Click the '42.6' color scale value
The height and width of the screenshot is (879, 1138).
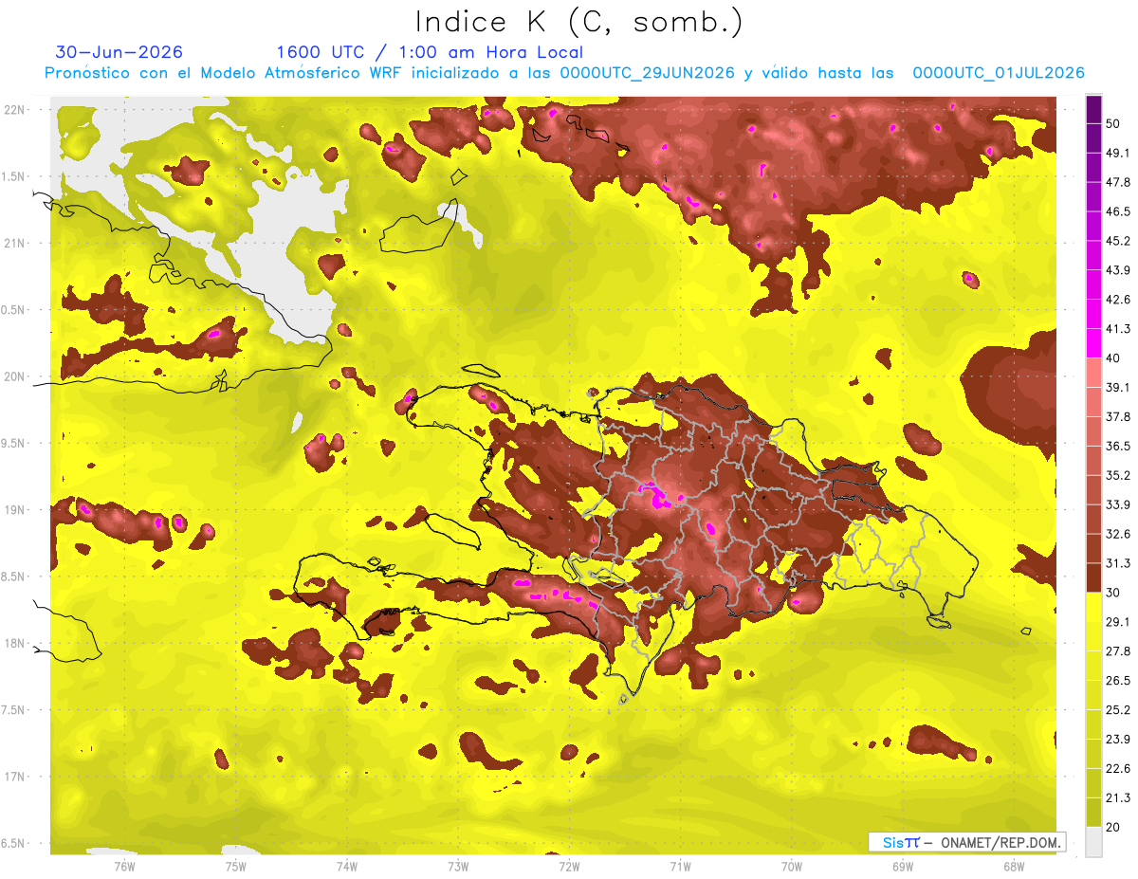(x=1118, y=300)
